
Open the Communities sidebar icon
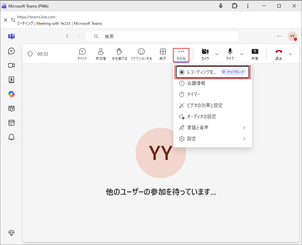[x=11, y=108]
